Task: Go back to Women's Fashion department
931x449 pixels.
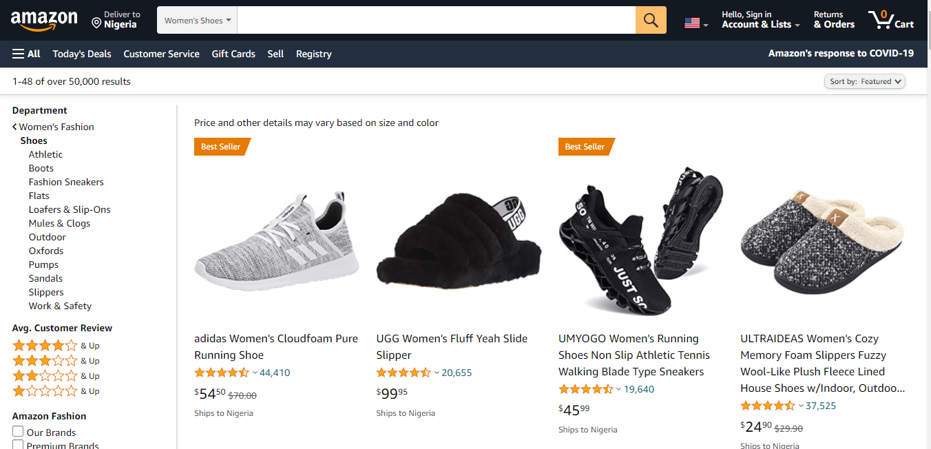Action: [x=56, y=127]
